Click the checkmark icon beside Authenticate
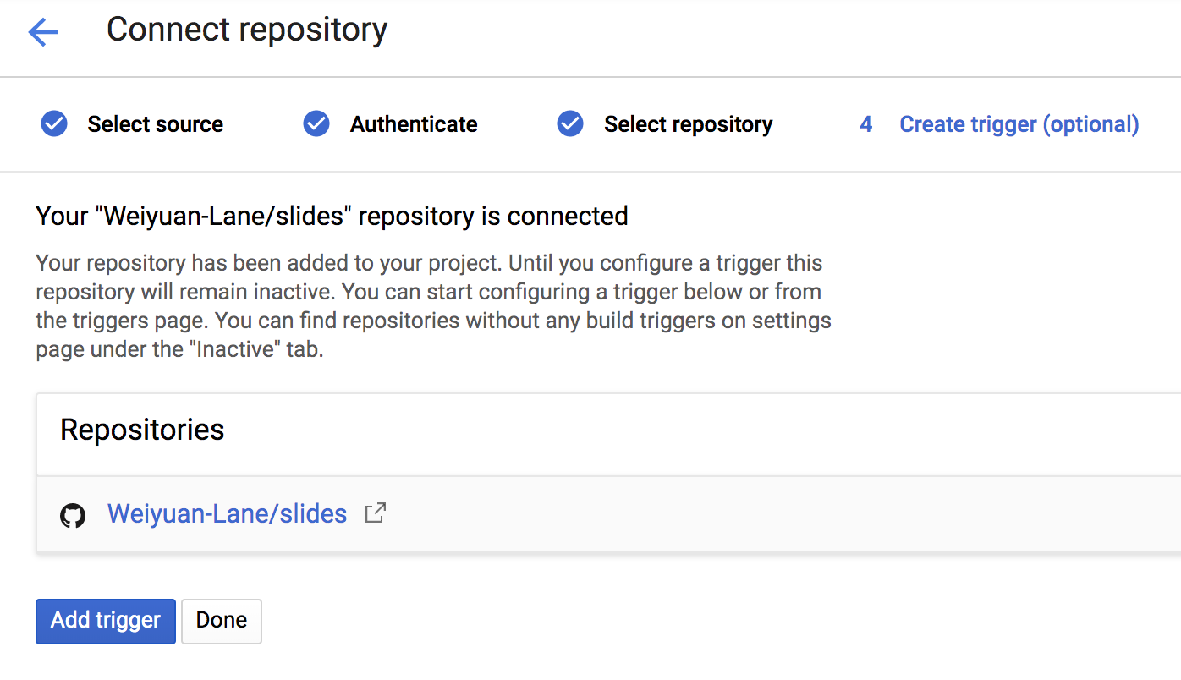Viewport: 1181px width, 680px height. pyautogui.click(x=316, y=124)
